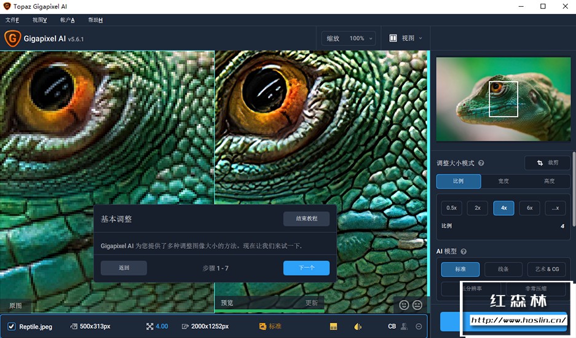Select the 线条 AI model

point(503,269)
